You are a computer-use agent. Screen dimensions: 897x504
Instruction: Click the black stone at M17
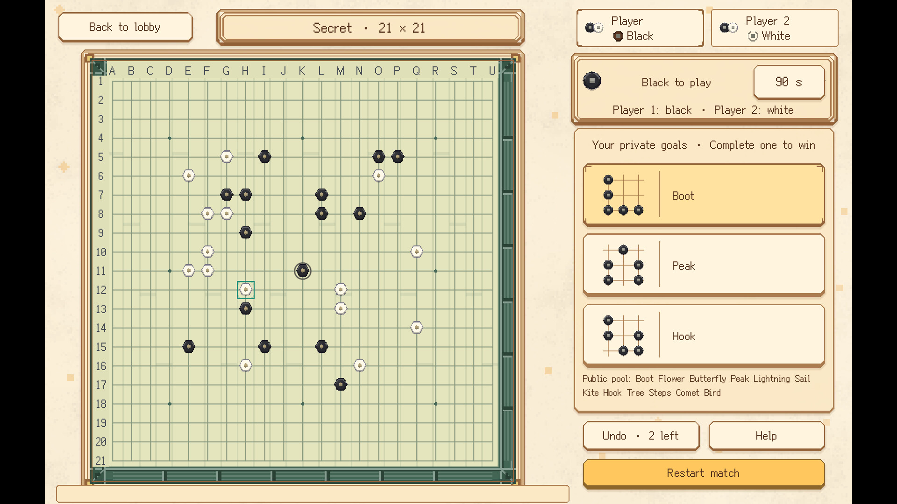[x=341, y=385]
